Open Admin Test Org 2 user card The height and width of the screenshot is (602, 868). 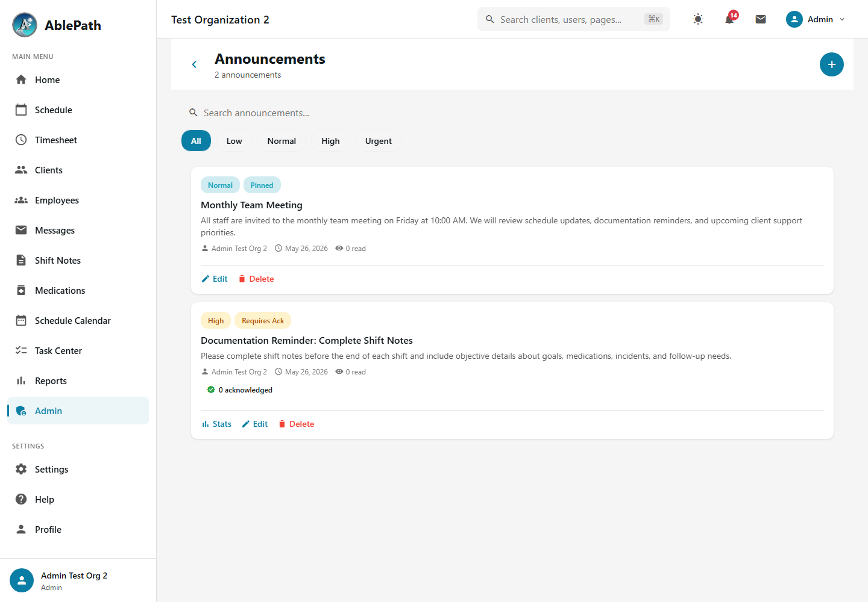pos(78,580)
